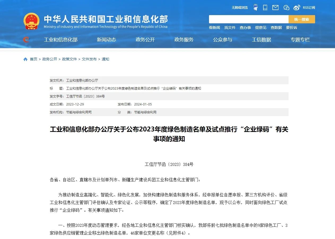Viewport: 335px width, 239px height.
Task: Focus the site search input field
Action: click(x=249, y=19)
